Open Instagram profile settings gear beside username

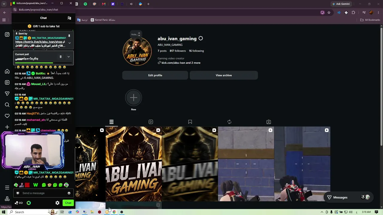click(200, 39)
